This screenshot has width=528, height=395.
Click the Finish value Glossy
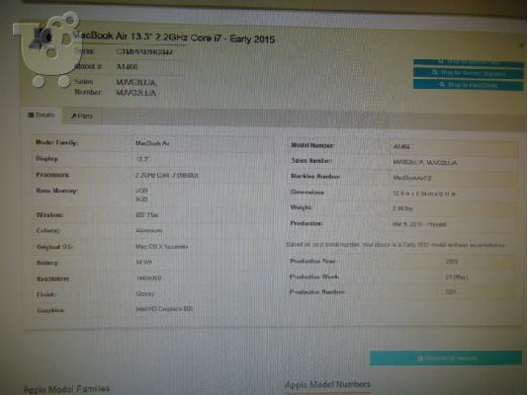tap(145, 294)
